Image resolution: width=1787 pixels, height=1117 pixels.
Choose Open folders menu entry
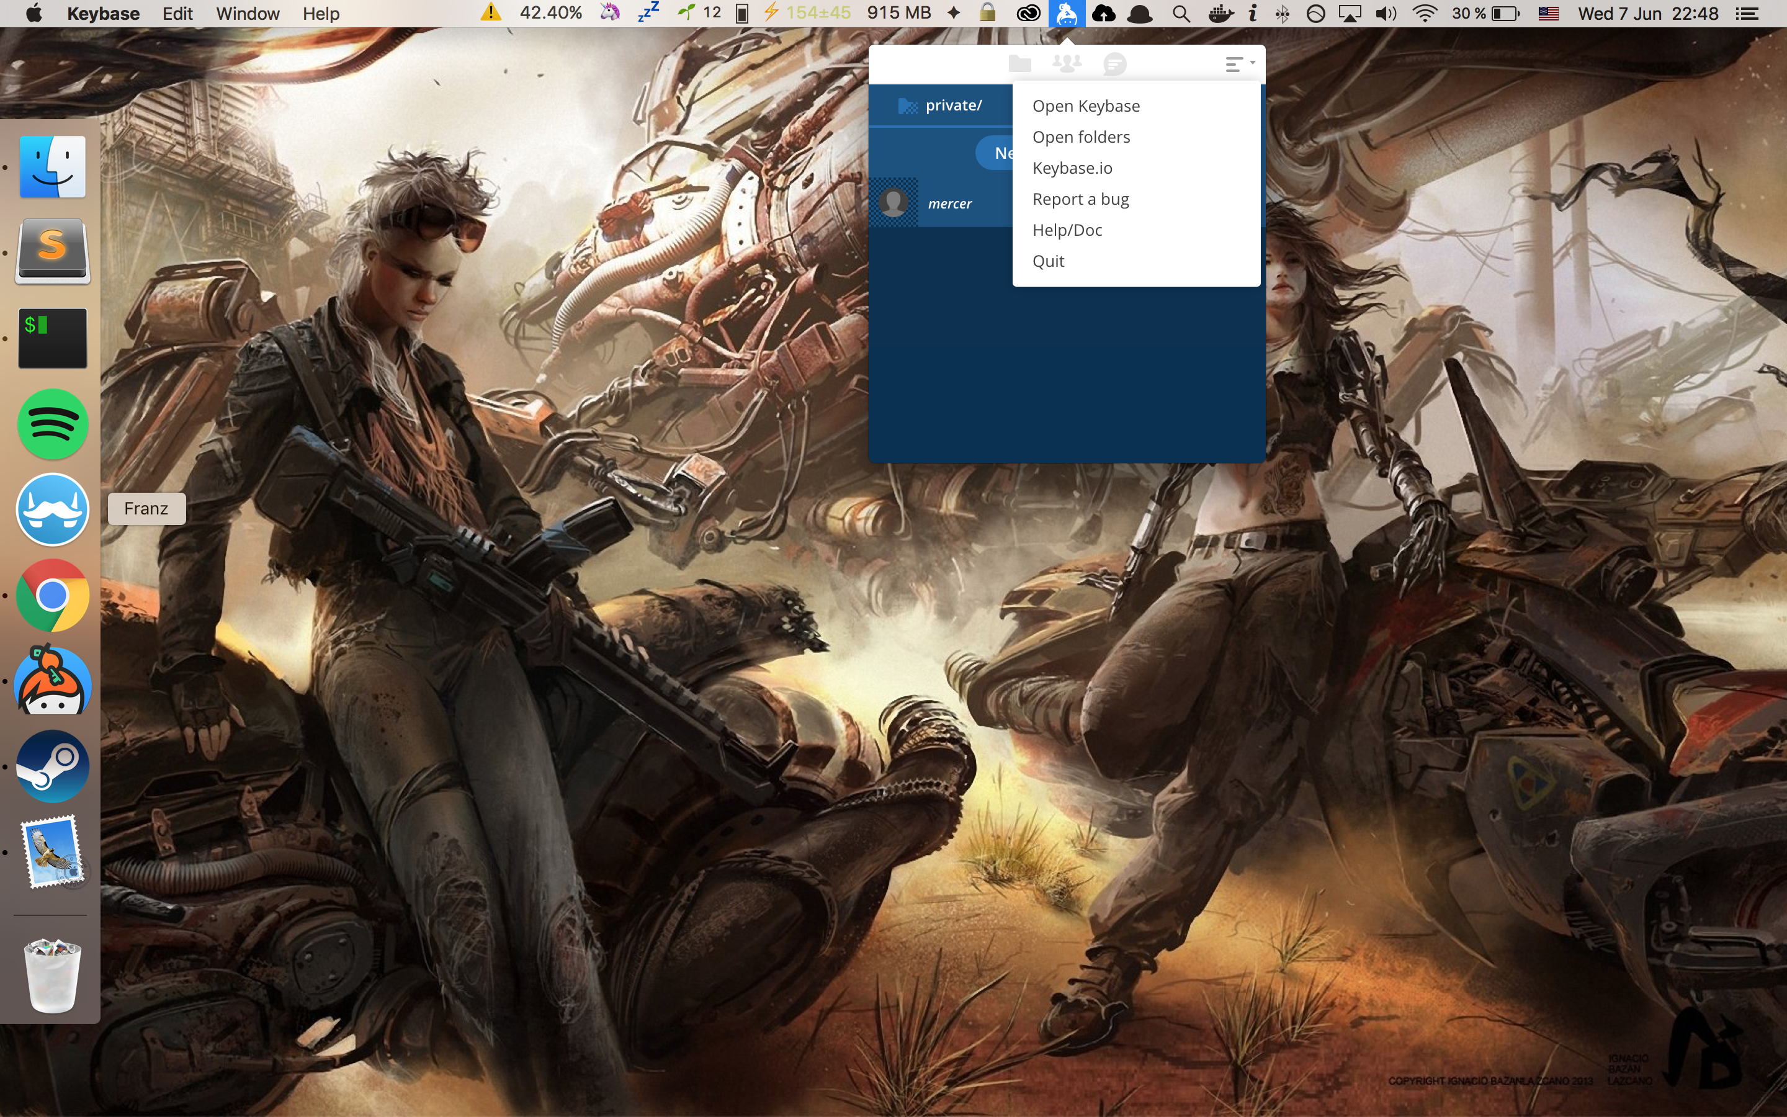pos(1081,137)
